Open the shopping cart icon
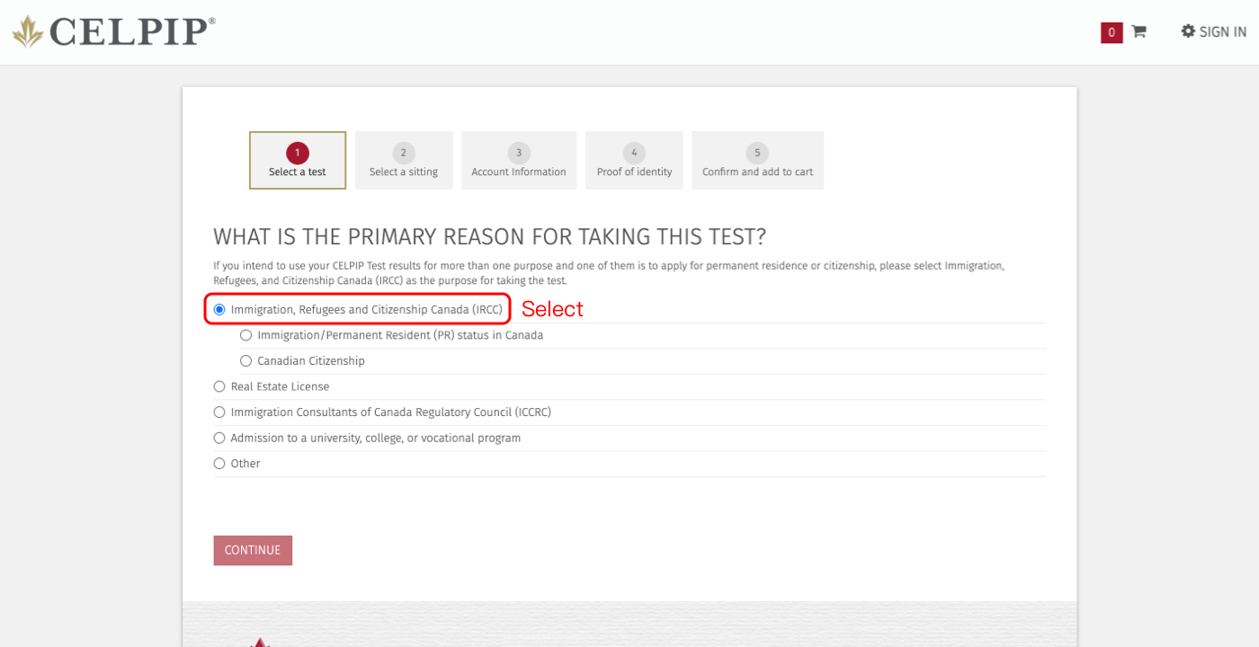Image resolution: width=1259 pixels, height=647 pixels. point(1138,31)
